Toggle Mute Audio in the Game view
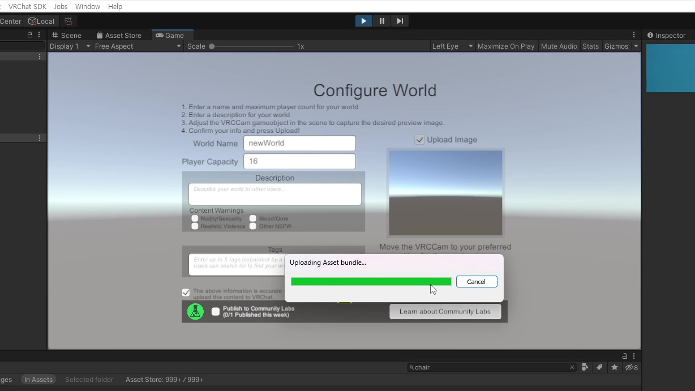Viewport: 695px width, 391px height. pos(559,46)
